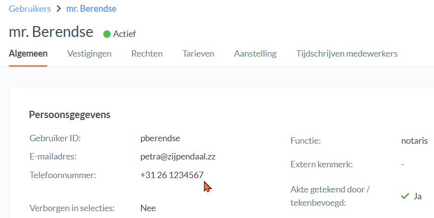Open Tijdschrijven medewerkers tab
The height and width of the screenshot is (218, 434).
347,54
